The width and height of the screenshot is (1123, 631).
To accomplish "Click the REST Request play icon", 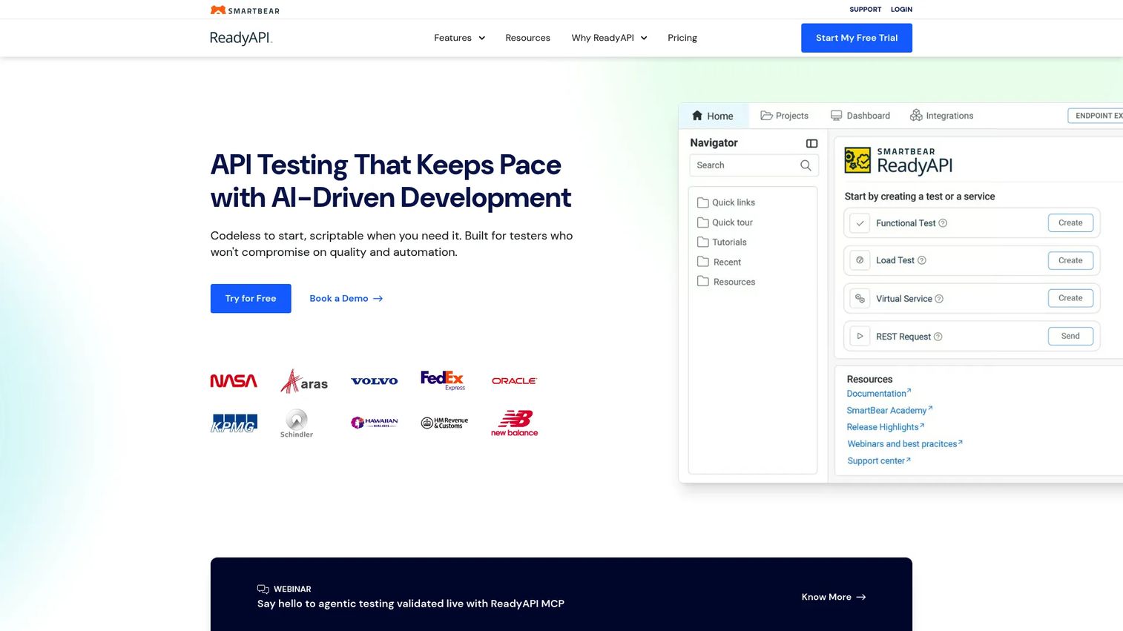I will coord(860,336).
